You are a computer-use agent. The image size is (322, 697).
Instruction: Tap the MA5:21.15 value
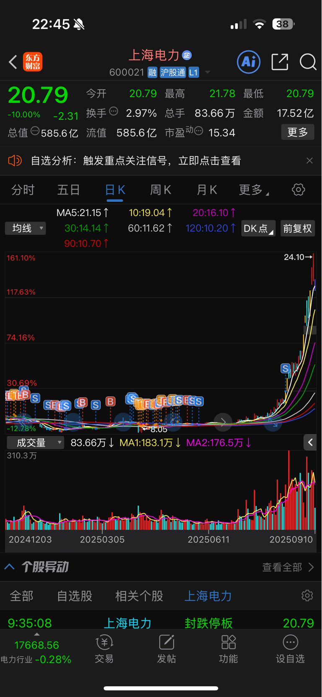tap(83, 213)
